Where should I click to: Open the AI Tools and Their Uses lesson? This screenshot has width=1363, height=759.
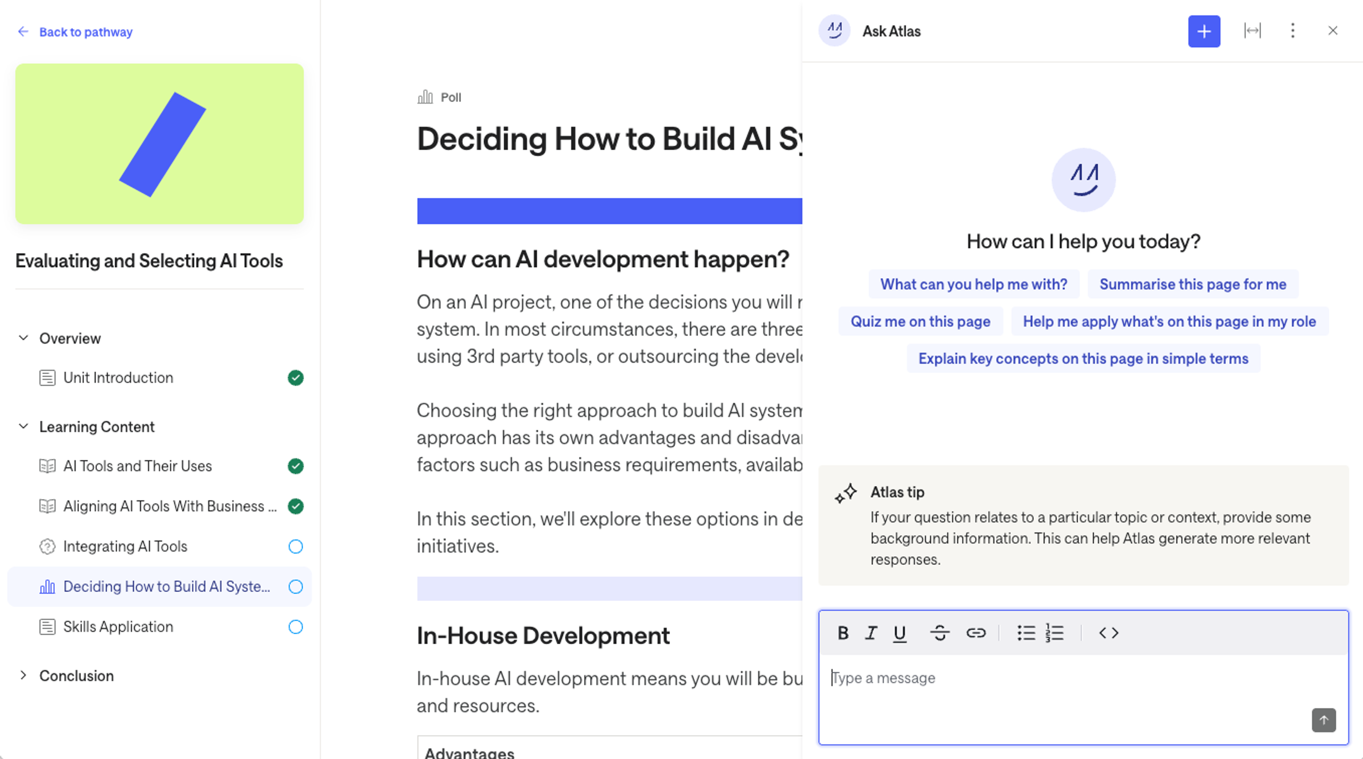(137, 466)
